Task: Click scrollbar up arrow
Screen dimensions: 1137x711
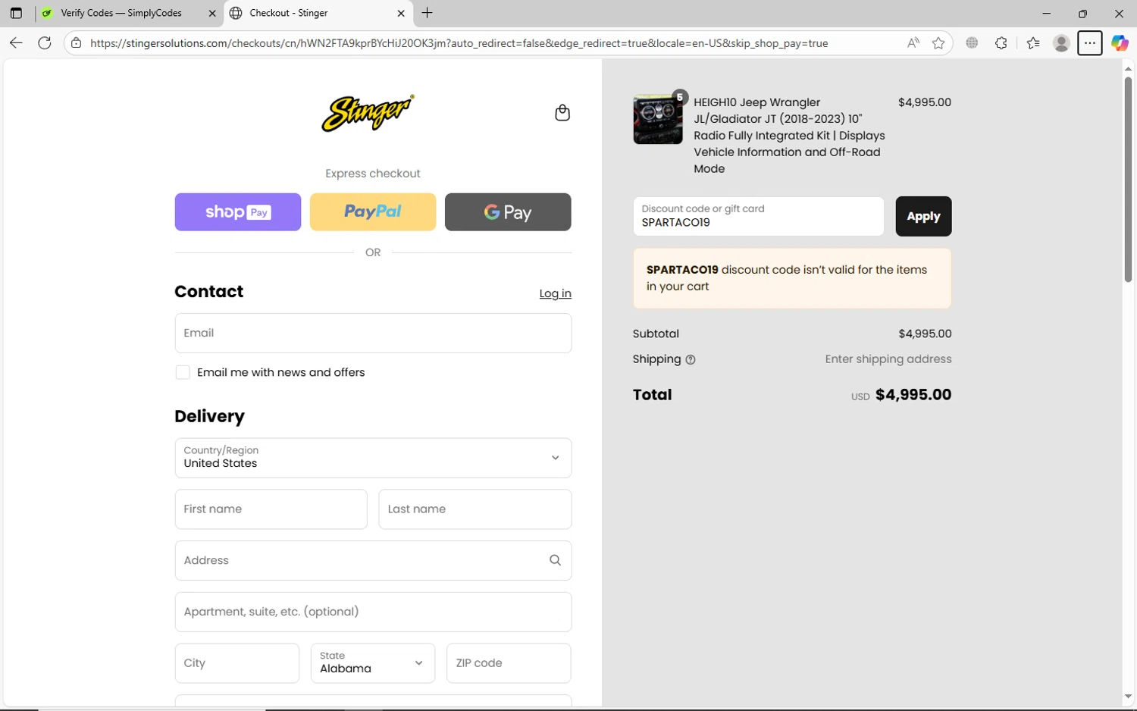Action: (x=1128, y=68)
